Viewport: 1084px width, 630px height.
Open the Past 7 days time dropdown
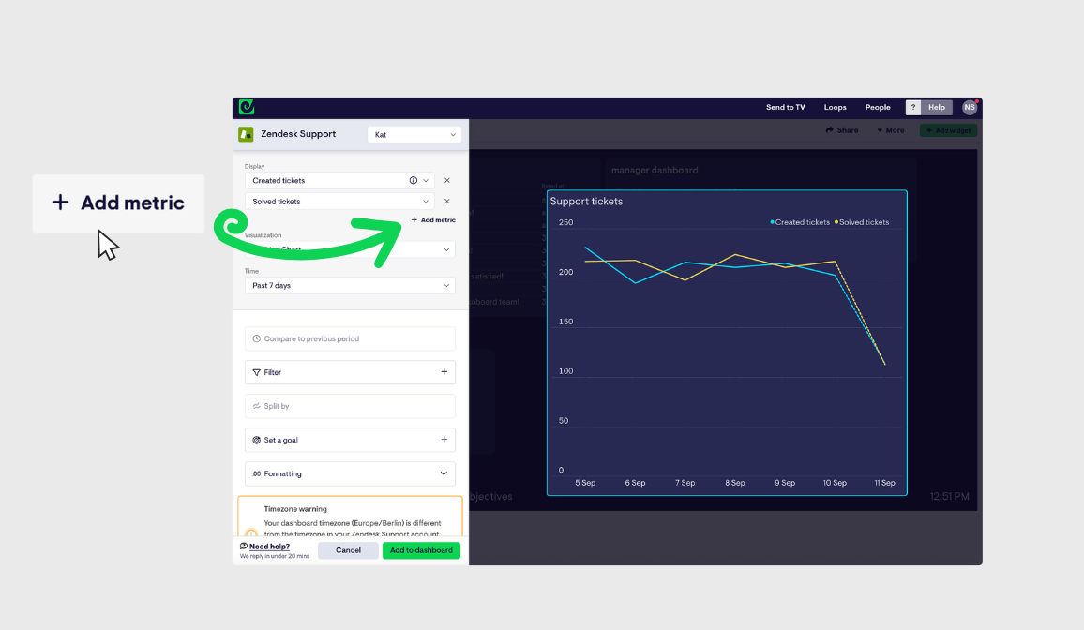tap(350, 285)
